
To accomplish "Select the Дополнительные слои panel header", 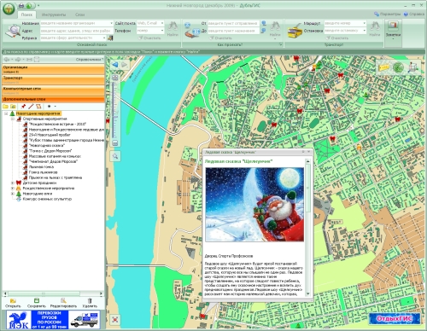I will tap(54, 99).
